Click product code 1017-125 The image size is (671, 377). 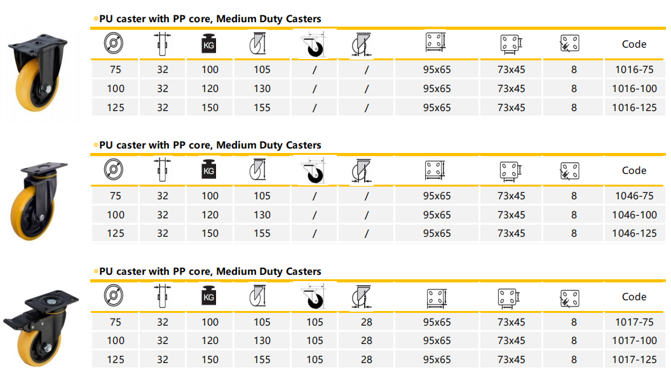(634, 360)
